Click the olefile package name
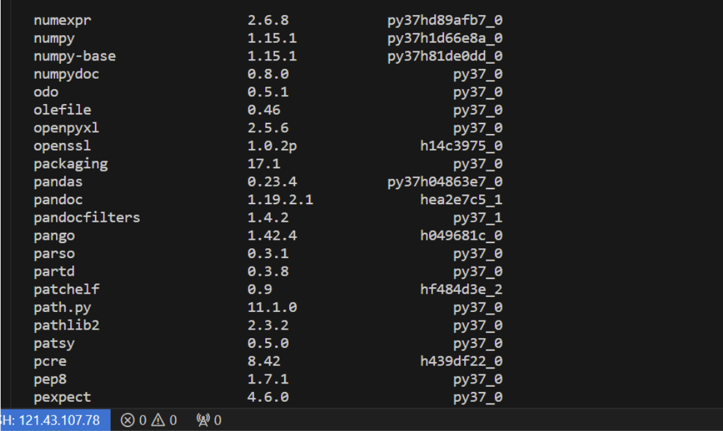The image size is (723, 431). (62, 110)
